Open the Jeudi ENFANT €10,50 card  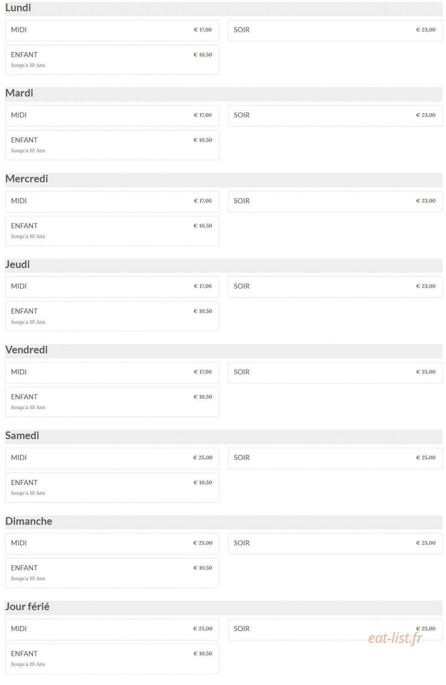click(x=112, y=316)
